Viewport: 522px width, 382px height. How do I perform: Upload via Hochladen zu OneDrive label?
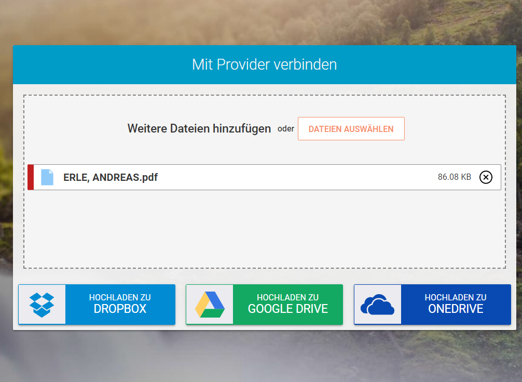point(456,304)
